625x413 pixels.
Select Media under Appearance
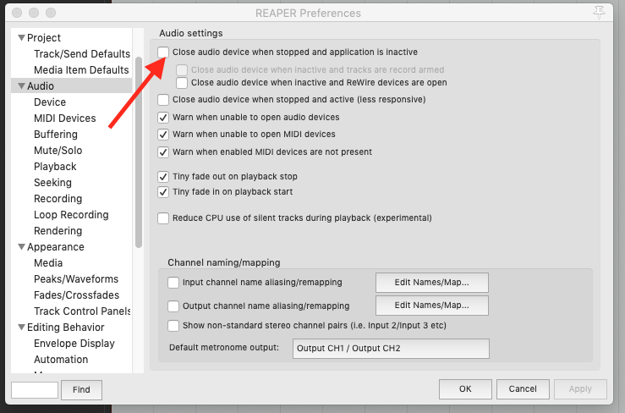(x=48, y=263)
